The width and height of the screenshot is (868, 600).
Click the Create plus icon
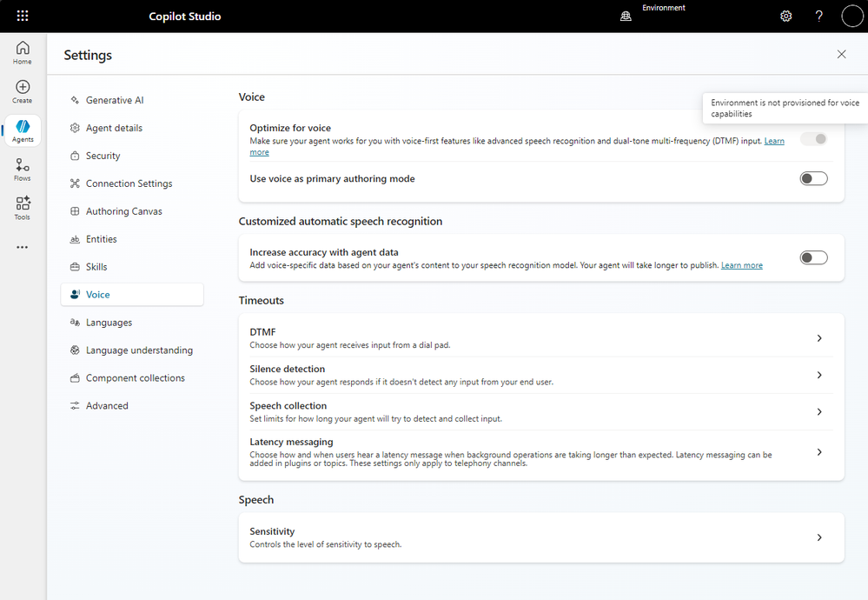click(23, 90)
